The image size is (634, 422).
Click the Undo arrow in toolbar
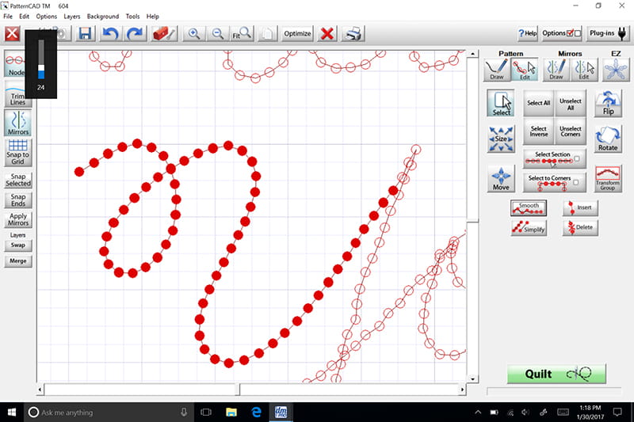pos(110,34)
